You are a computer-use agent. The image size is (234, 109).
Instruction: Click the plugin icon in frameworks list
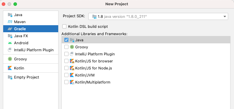click(x=72, y=54)
